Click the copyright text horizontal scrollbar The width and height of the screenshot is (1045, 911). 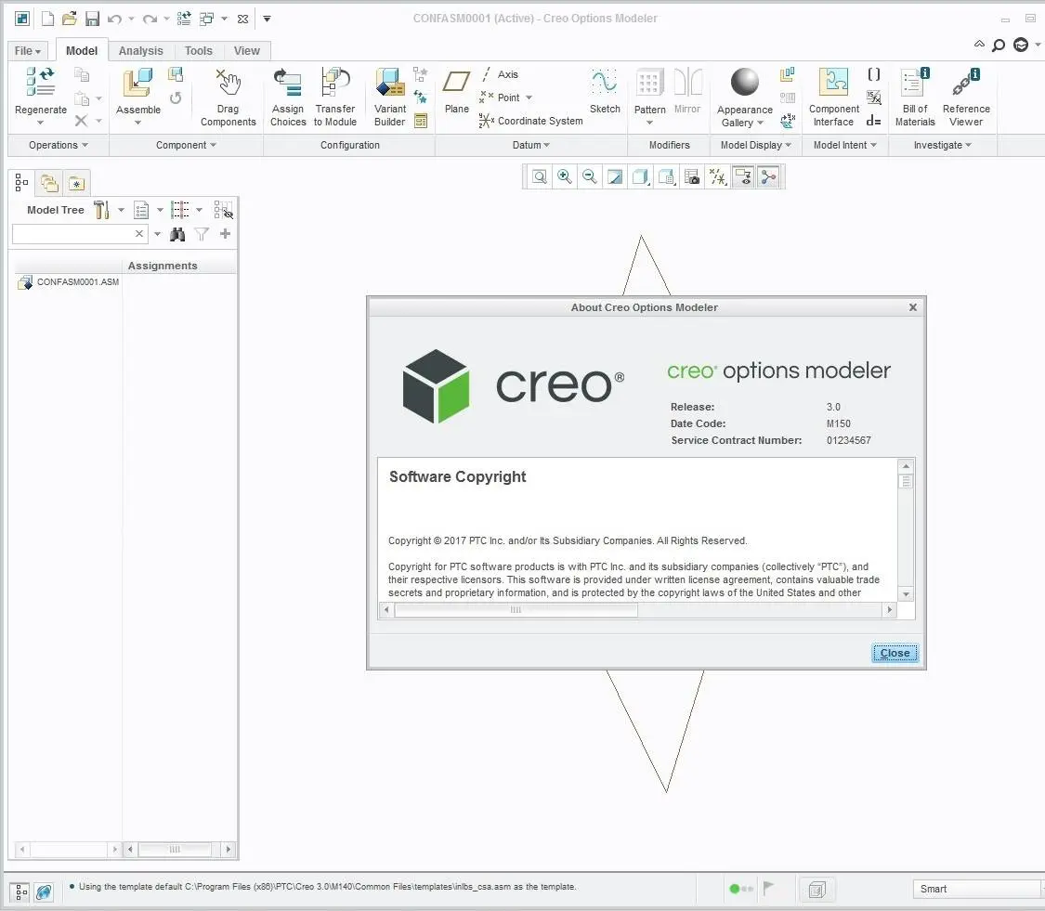[638, 610]
